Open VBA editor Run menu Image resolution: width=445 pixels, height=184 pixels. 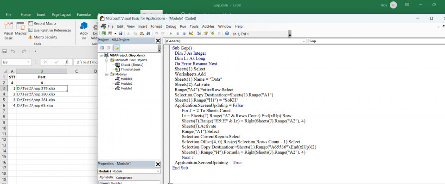[183, 26]
